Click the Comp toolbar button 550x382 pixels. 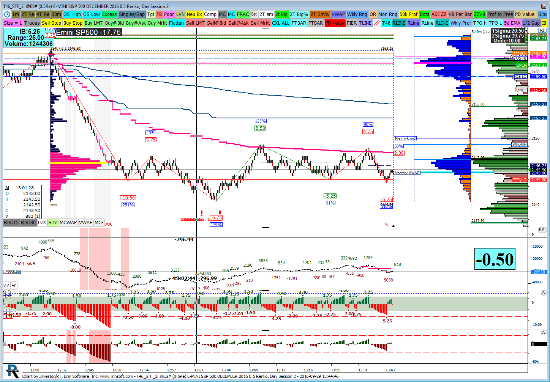pos(210,14)
